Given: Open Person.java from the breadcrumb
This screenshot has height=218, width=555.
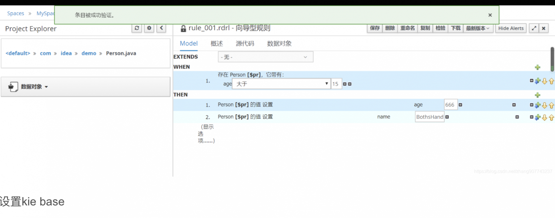Looking at the screenshot, I should (x=121, y=53).
